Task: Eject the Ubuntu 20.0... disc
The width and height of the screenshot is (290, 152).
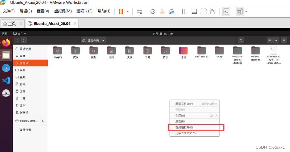Action: point(43,121)
